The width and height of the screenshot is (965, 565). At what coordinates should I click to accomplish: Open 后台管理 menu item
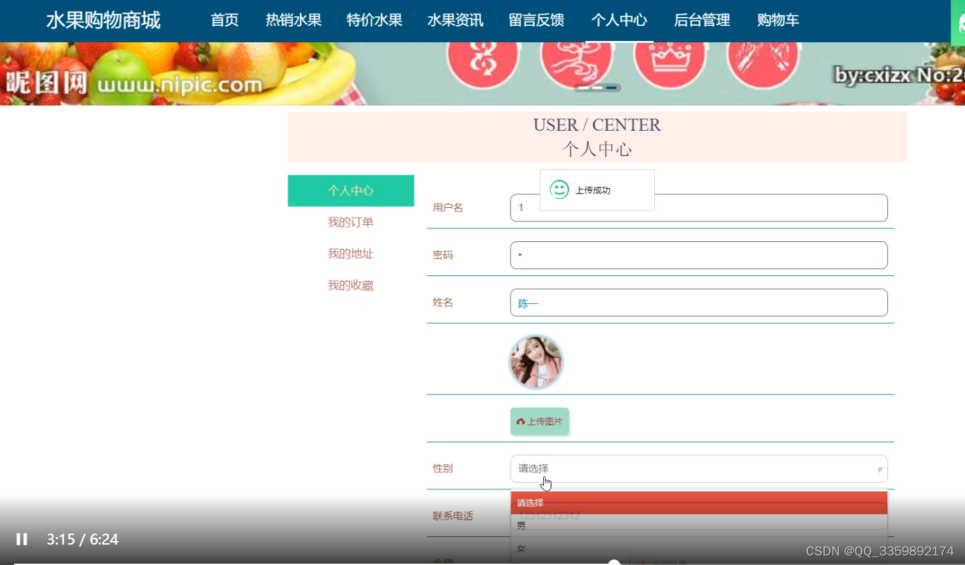coord(702,20)
